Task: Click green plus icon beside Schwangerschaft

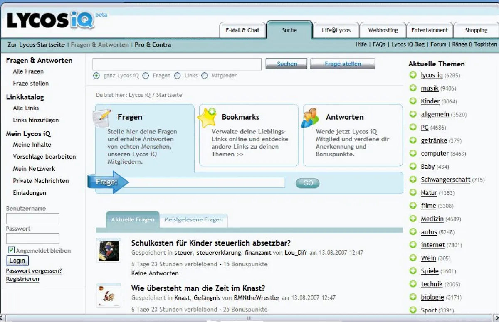Action: pos(413,179)
